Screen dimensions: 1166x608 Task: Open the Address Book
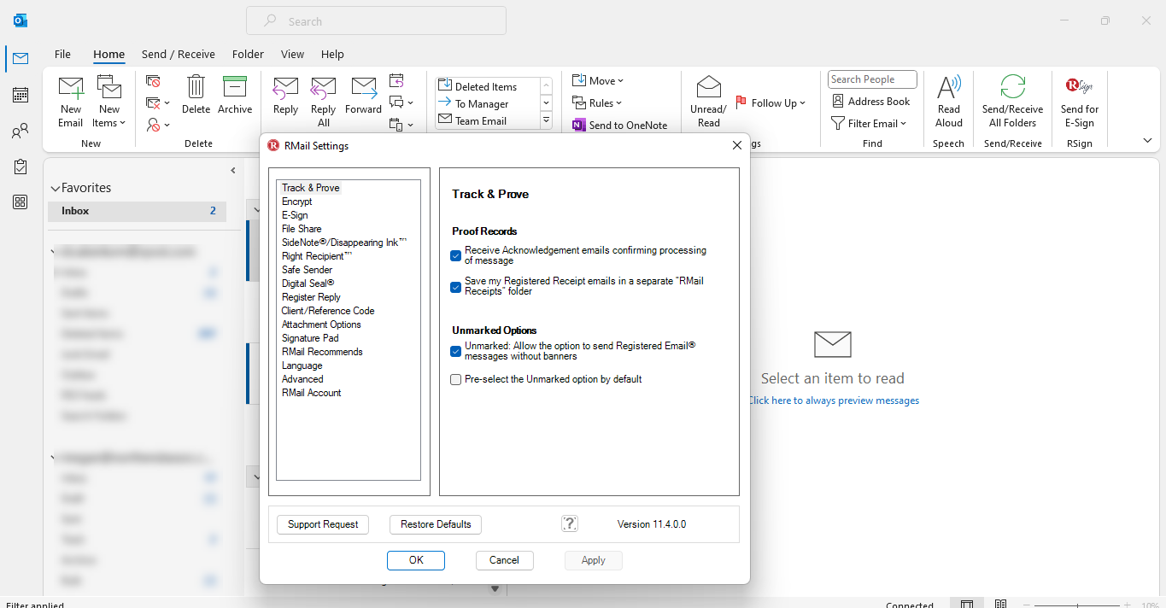click(871, 101)
